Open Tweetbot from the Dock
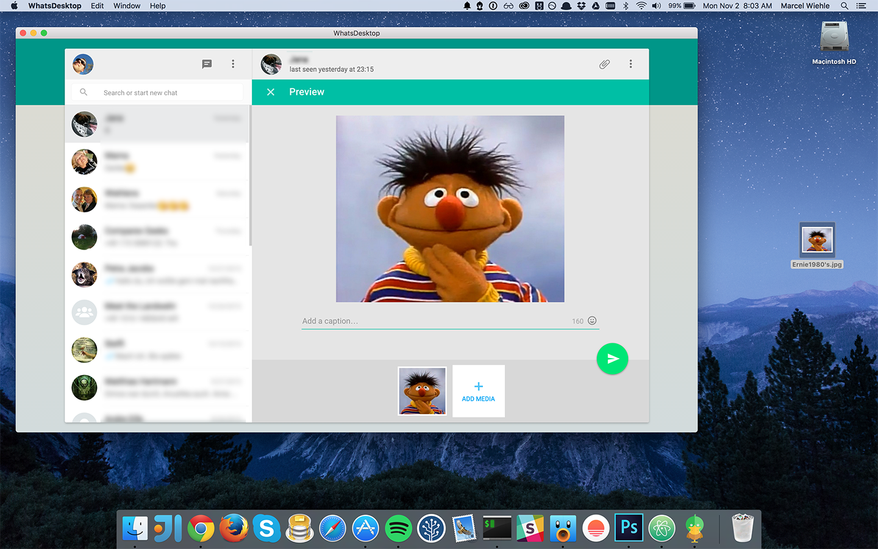The image size is (878, 549). coord(563,528)
